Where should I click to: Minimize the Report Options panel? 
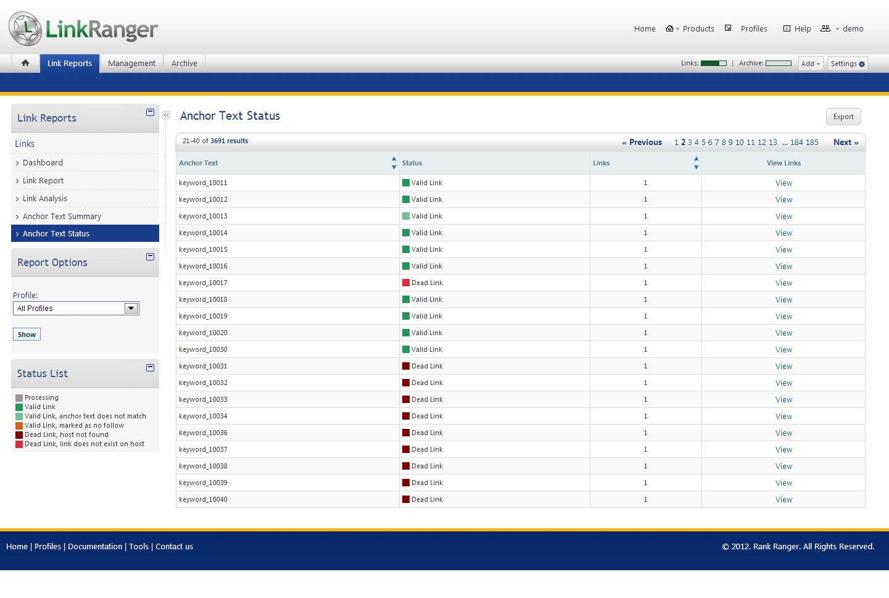tap(150, 257)
